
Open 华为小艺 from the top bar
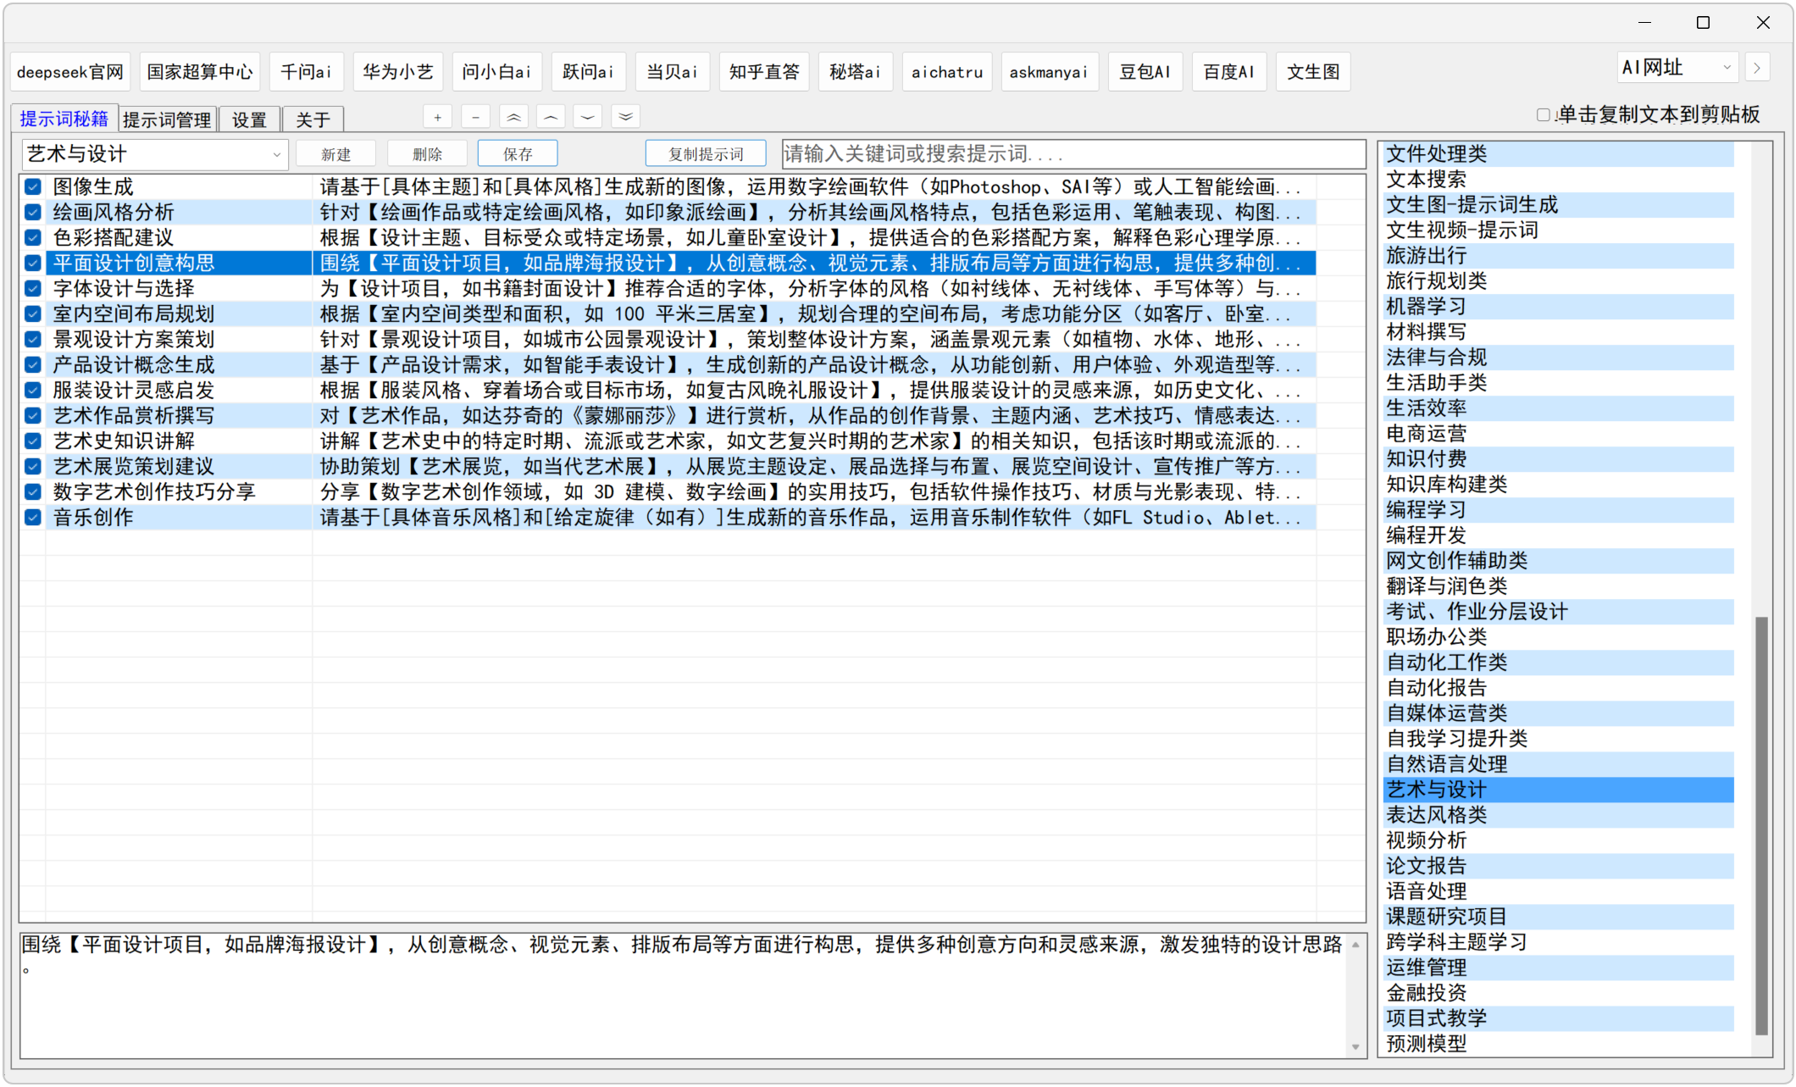397,72
